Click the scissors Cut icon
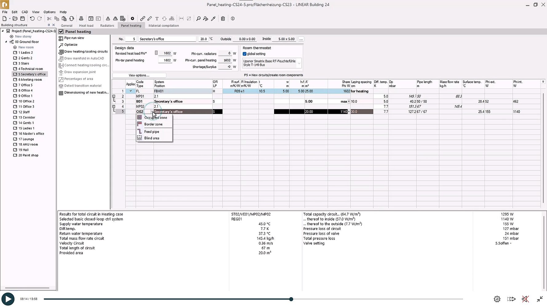Screen dimensions: 547x307 pyautogui.click(x=49, y=19)
